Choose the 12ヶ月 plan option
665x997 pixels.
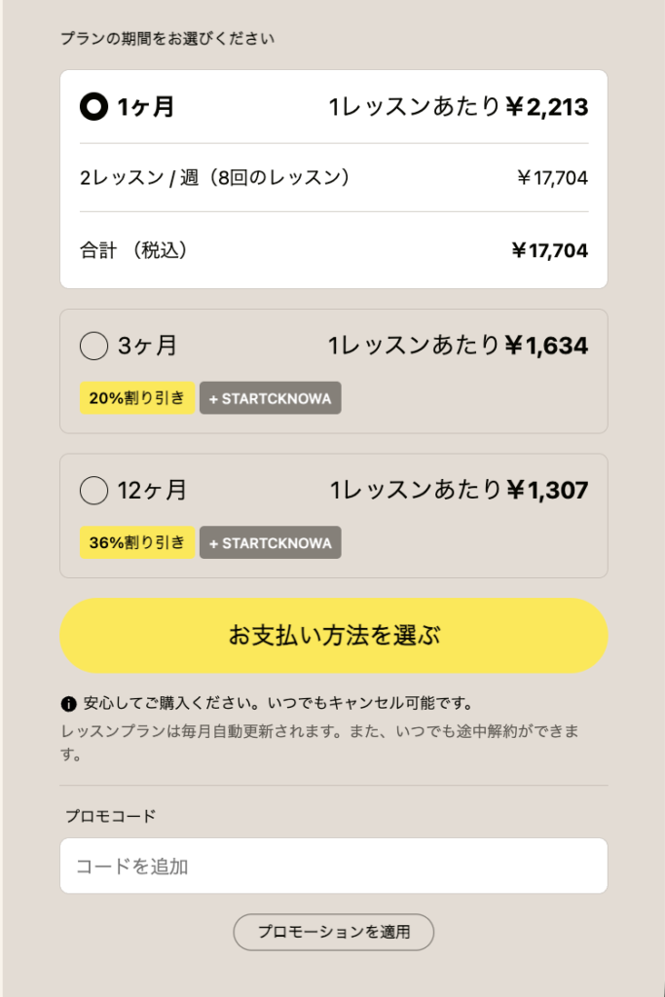[x=94, y=491]
